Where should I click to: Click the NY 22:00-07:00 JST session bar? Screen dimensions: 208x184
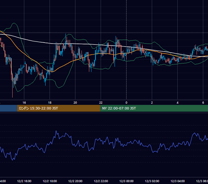click(x=154, y=108)
